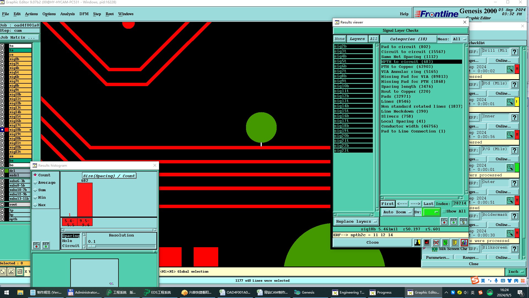This screenshot has width=529, height=298.
Task: Click the Last button in Results viewer
Action: click(x=428, y=204)
